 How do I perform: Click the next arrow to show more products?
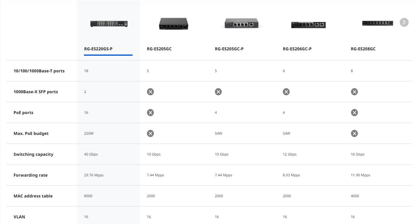point(404,22)
